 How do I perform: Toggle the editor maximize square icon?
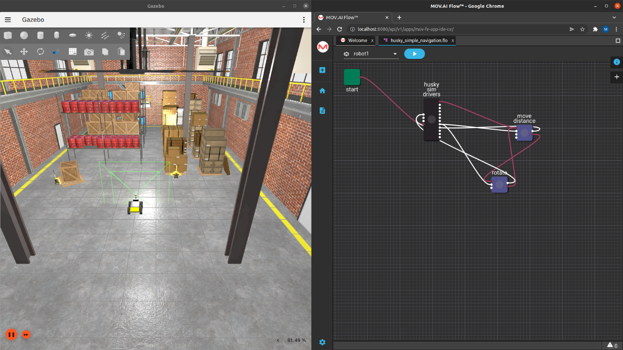click(x=618, y=40)
